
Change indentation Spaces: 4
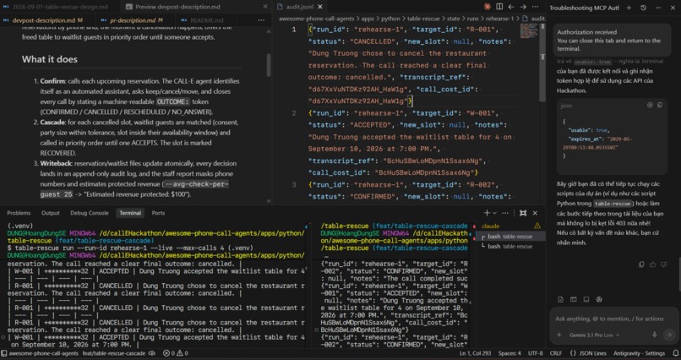pyautogui.click(x=509, y=353)
